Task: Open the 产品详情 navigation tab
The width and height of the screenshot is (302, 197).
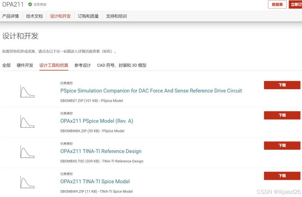Action: tap(10, 16)
